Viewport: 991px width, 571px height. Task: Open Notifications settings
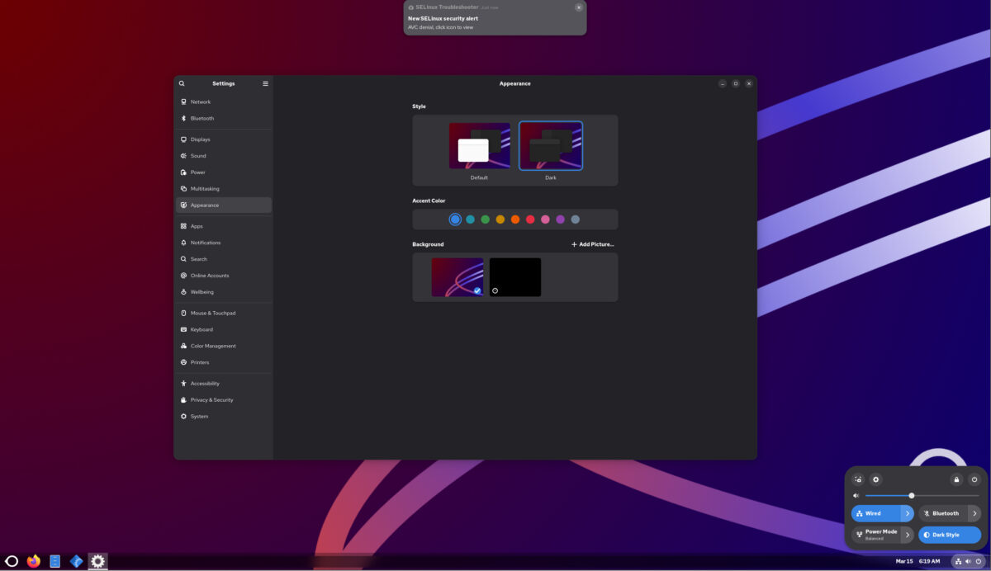(x=205, y=242)
